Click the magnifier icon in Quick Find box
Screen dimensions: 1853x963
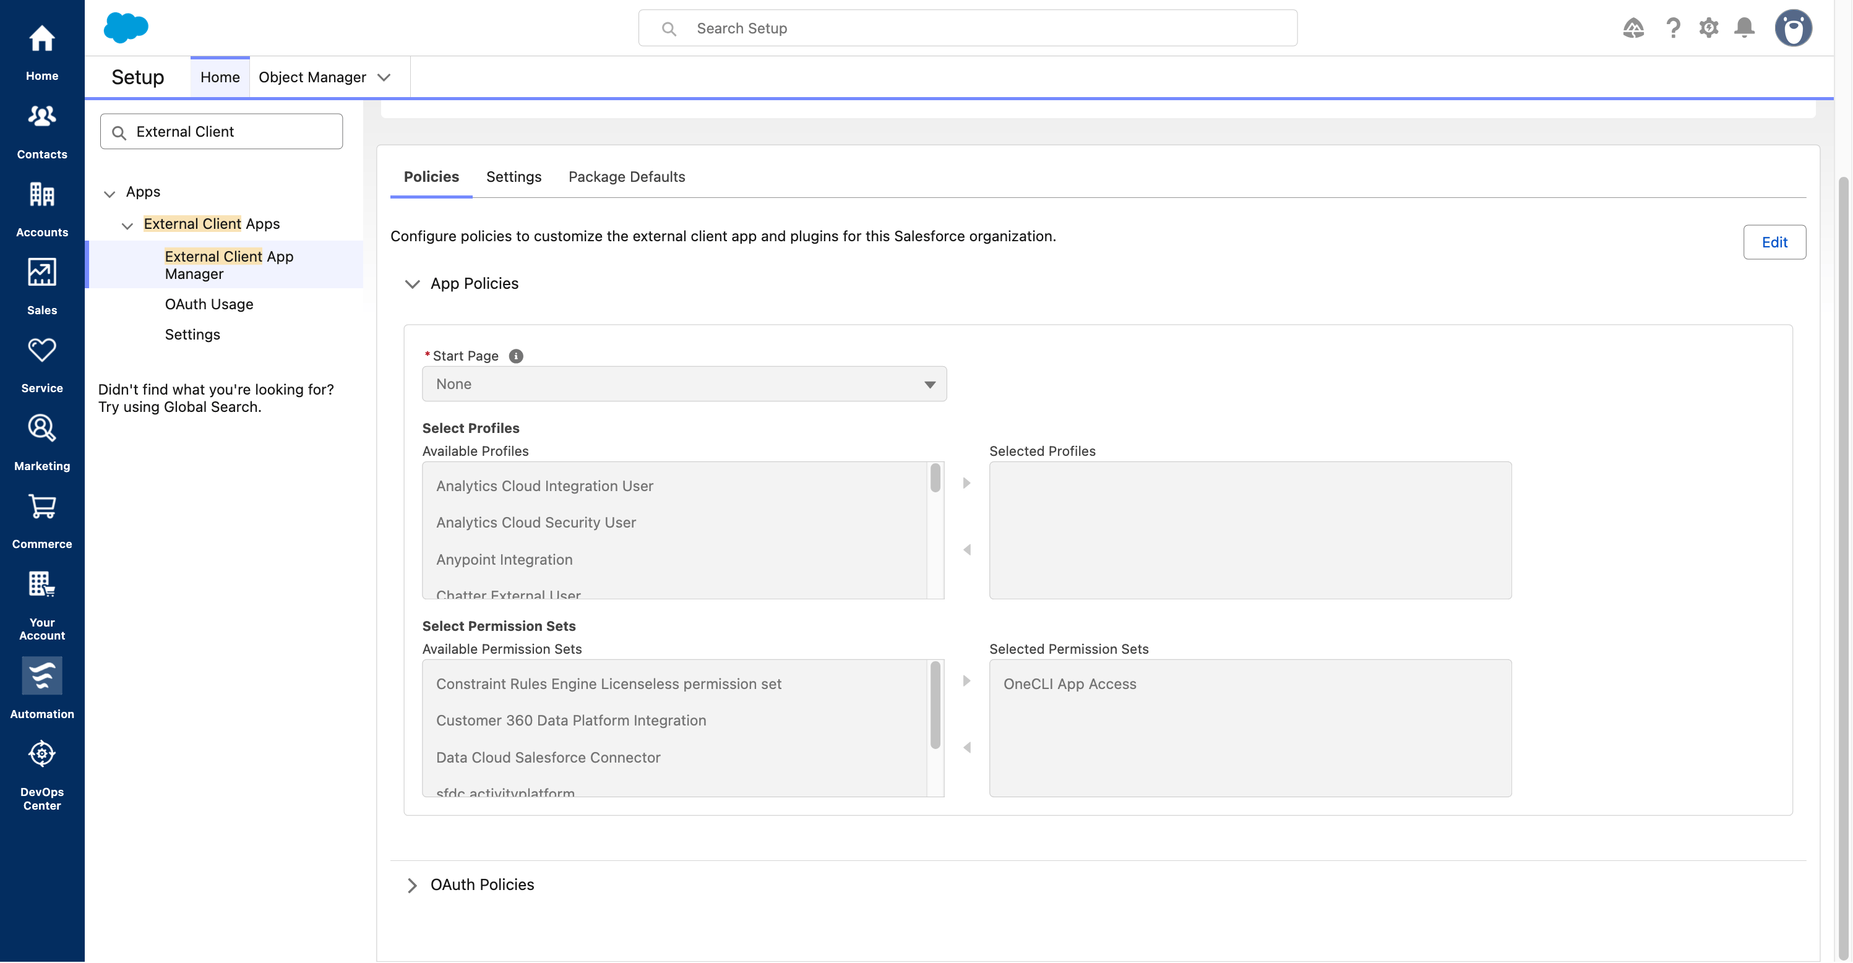pyautogui.click(x=119, y=132)
